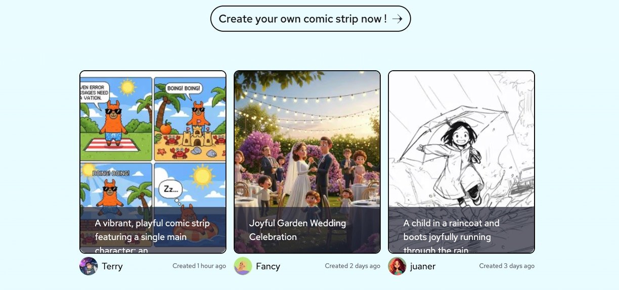Click 'Created 3 days ago' timestamp

pos(507,266)
